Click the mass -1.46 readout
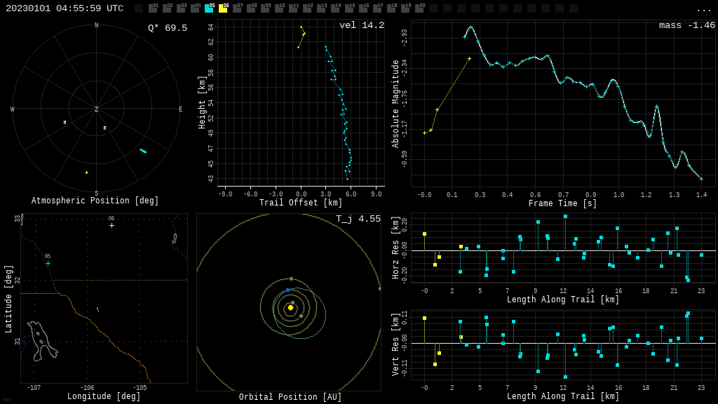Viewport: 718px width, 404px height. click(x=686, y=25)
